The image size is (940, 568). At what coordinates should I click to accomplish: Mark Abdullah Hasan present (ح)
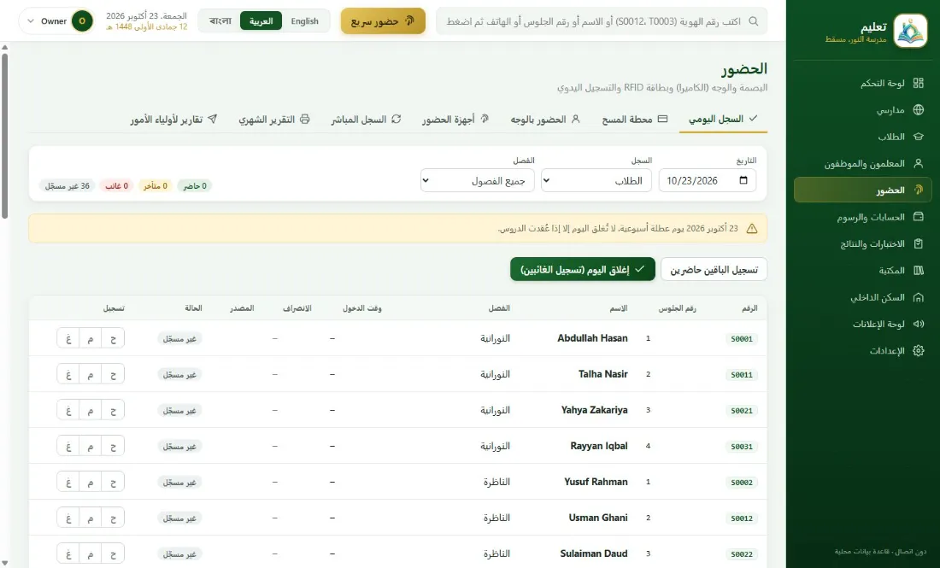pyautogui.click(x=114, y=338)
